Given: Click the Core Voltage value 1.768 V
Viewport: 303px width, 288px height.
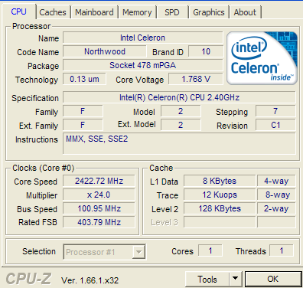Looking at the screenshot, I should (x=196, y=79).
